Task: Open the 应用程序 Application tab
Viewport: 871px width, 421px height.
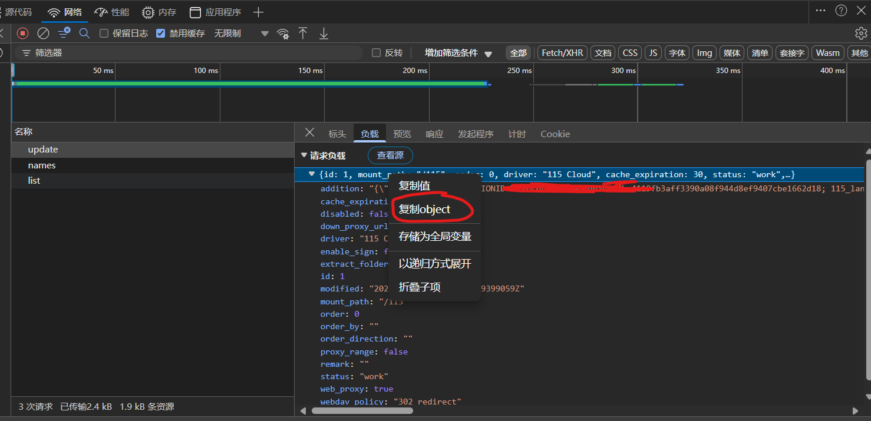Action: click(216, 12)
